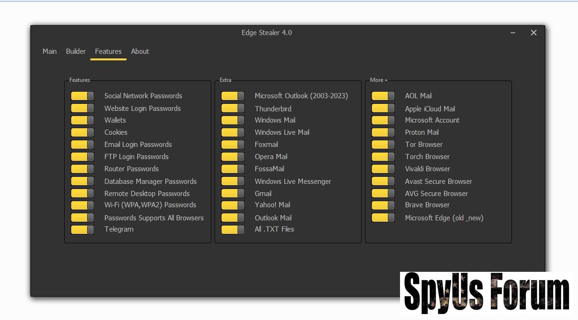This screenshot has height=320, width=578.
Task: Toggle the Brave Browser switch
Action: (383, 205)
